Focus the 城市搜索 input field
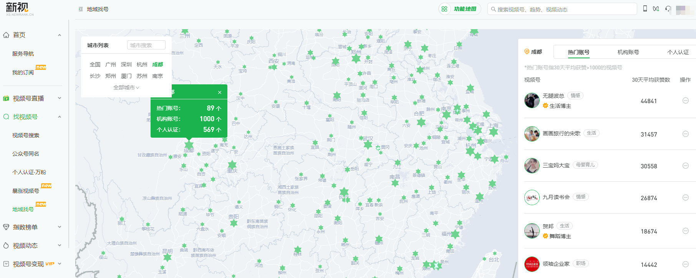Viewport: 696px width, 278px height. click(146, 45)
